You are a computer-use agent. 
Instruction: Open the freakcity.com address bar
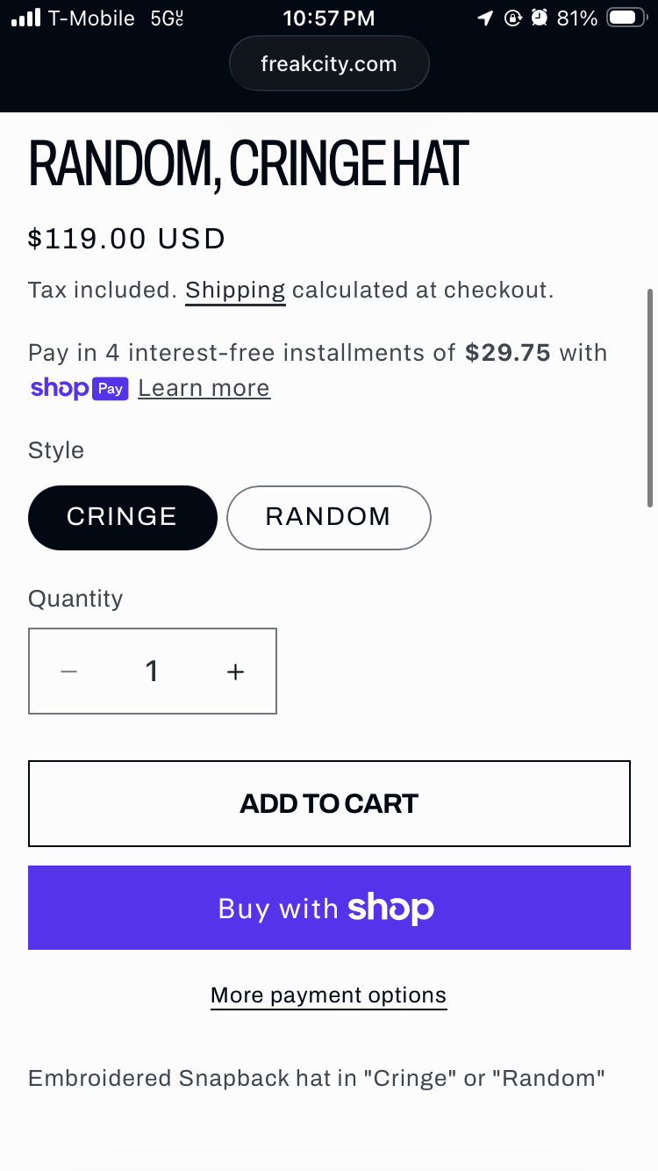(329, 64)
